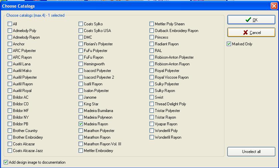Check Brother Country catalog
The width and height of the screenshot is (279, 168).
pos(10,130)
